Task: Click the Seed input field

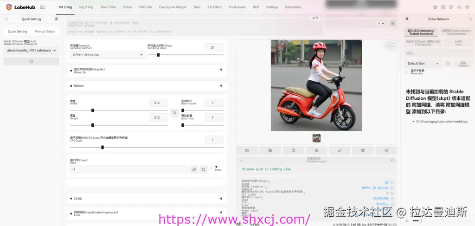Action: (x=129, y=169)
